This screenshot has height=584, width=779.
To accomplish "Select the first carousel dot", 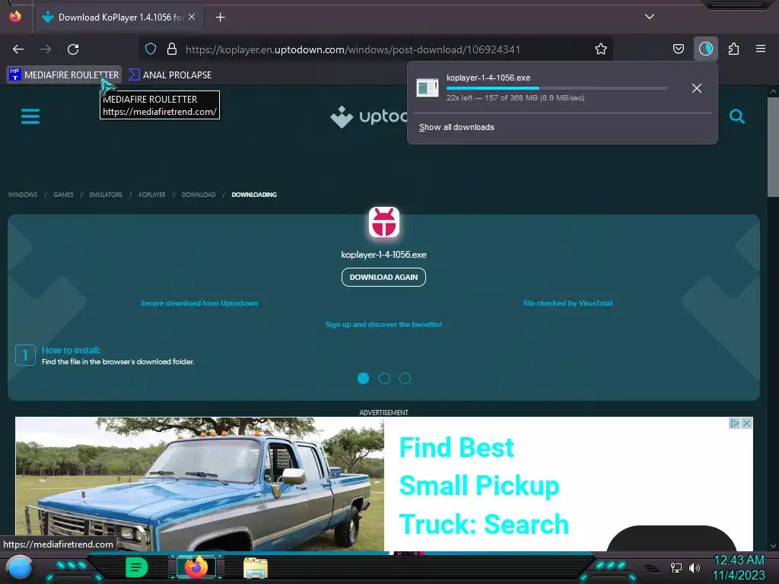I will pyautogui.click(x=363, y=379).
